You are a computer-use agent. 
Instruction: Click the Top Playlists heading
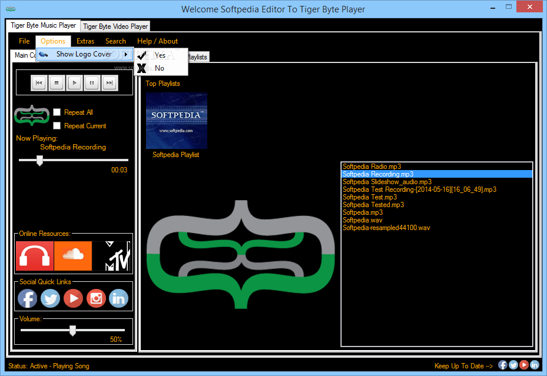tap(163, 84)
